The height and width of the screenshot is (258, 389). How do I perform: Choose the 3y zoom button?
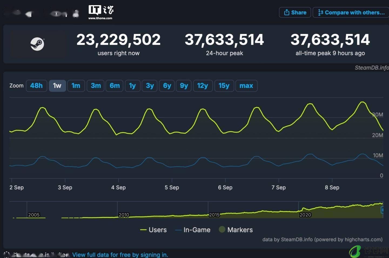pyautogui.click(x=150, y=86)
